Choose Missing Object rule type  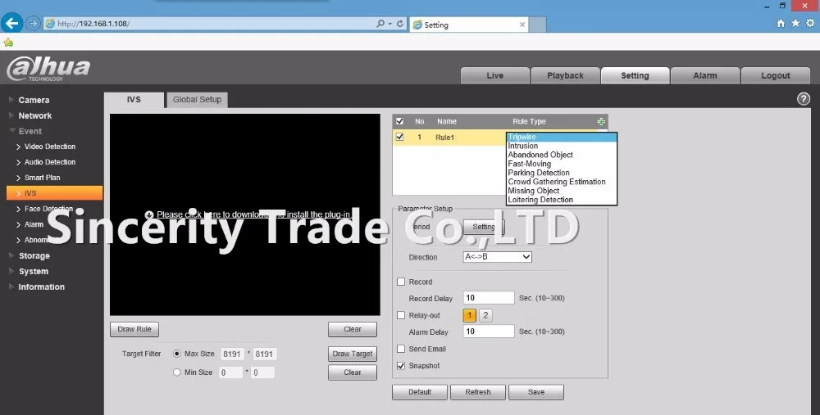point(561,191)
